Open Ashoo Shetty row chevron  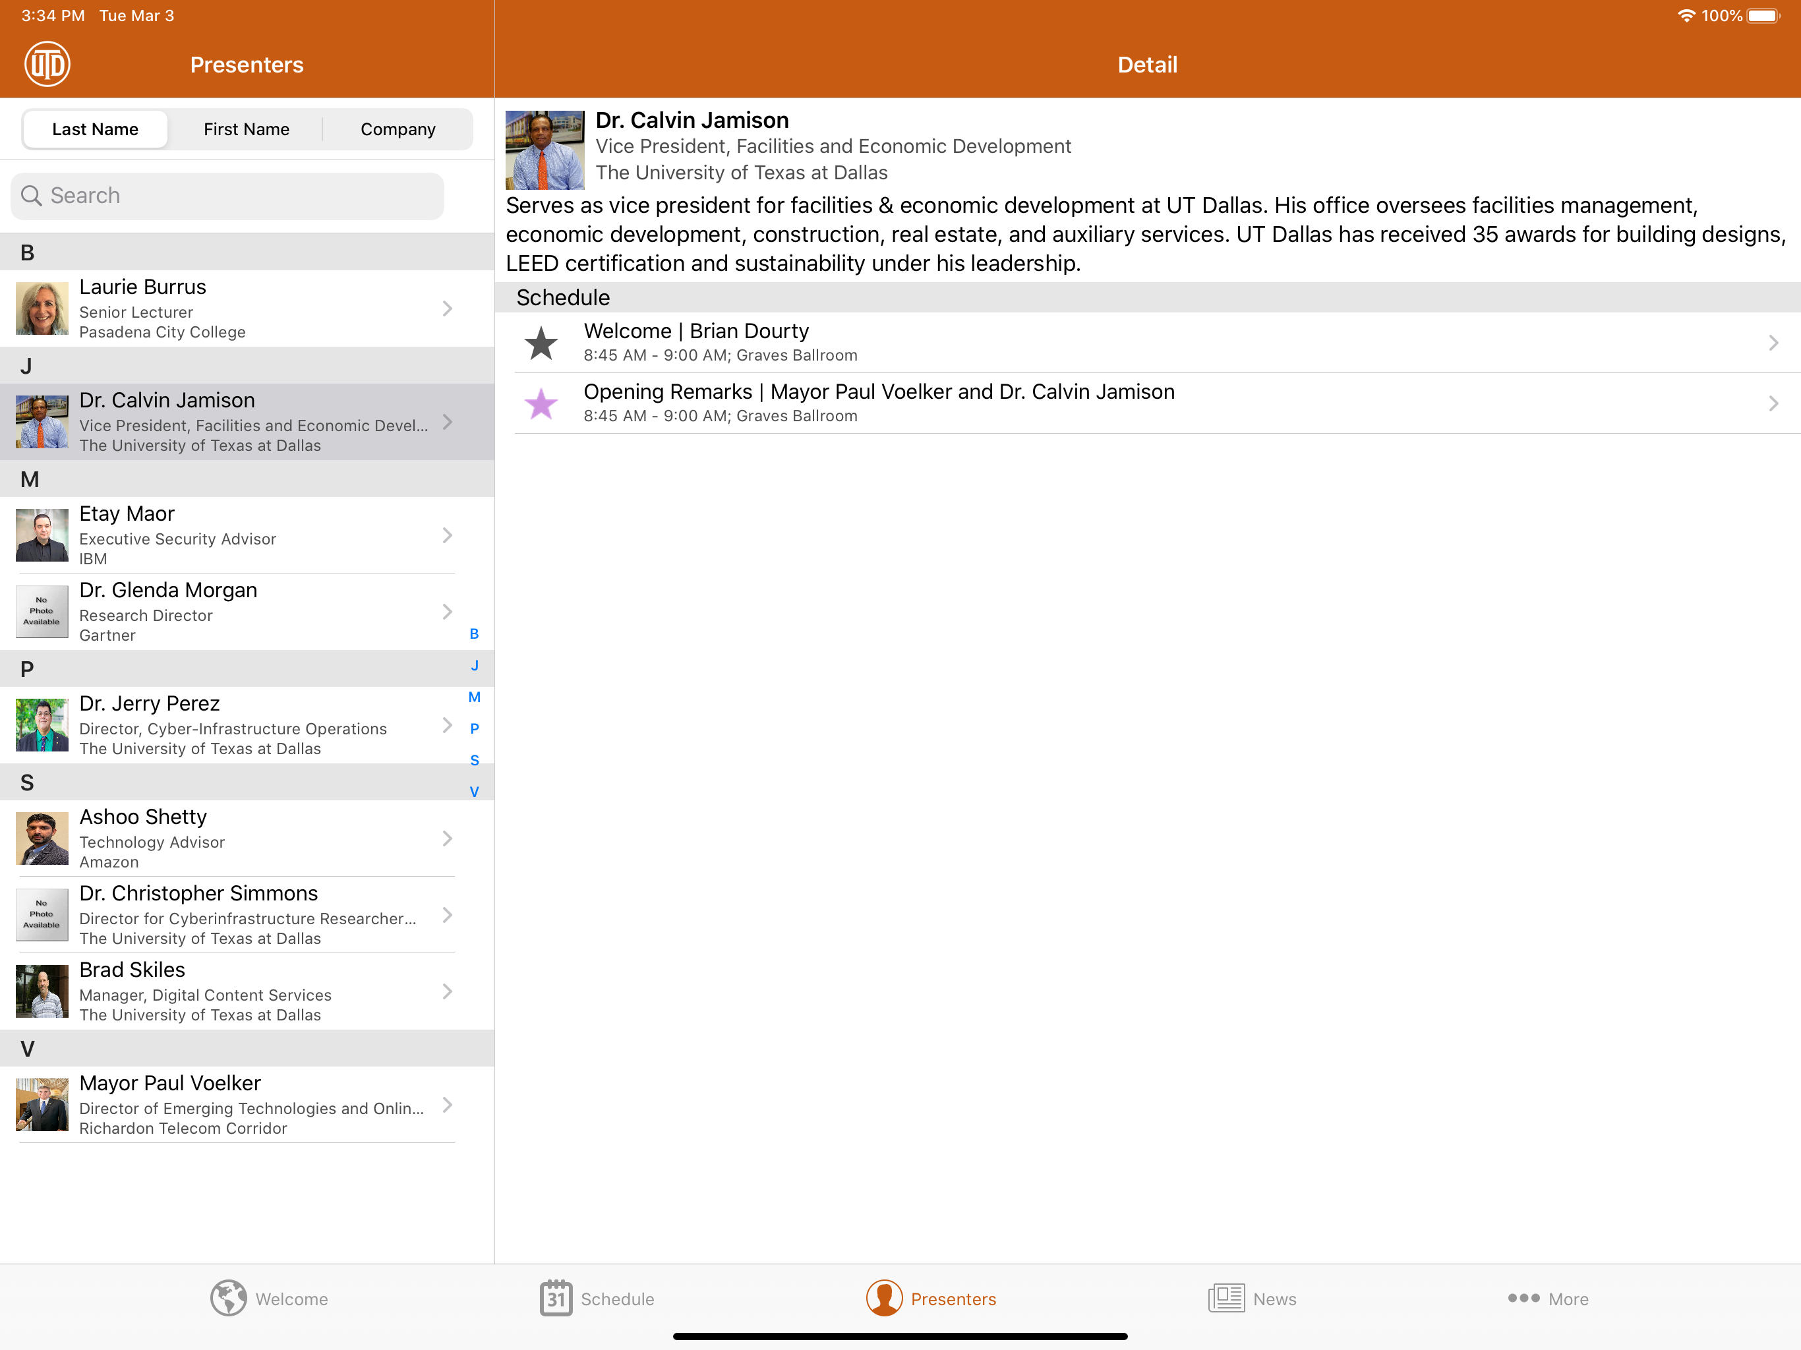coord(447,838)
